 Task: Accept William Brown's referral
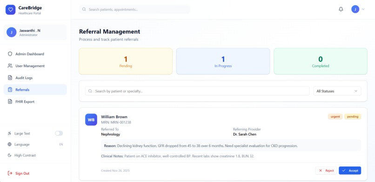click(x=350, y=170)
